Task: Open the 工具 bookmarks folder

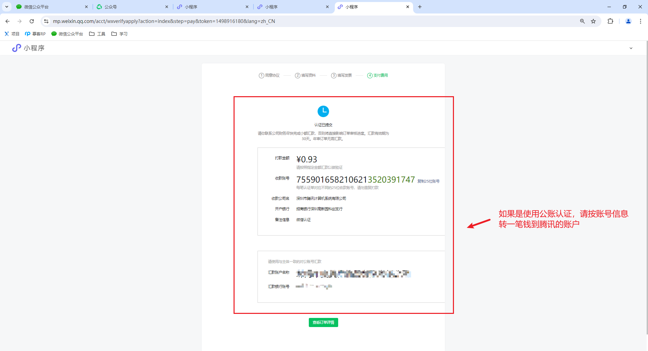Action: click(x=97, y=34)
